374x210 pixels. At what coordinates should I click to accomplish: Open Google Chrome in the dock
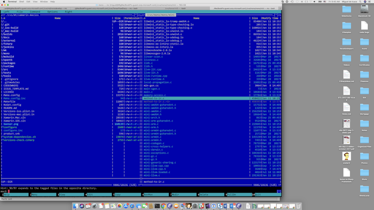tap(163, 206)
